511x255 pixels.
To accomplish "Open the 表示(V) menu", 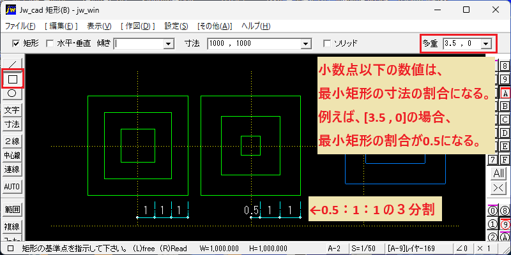I will (99, 26).
